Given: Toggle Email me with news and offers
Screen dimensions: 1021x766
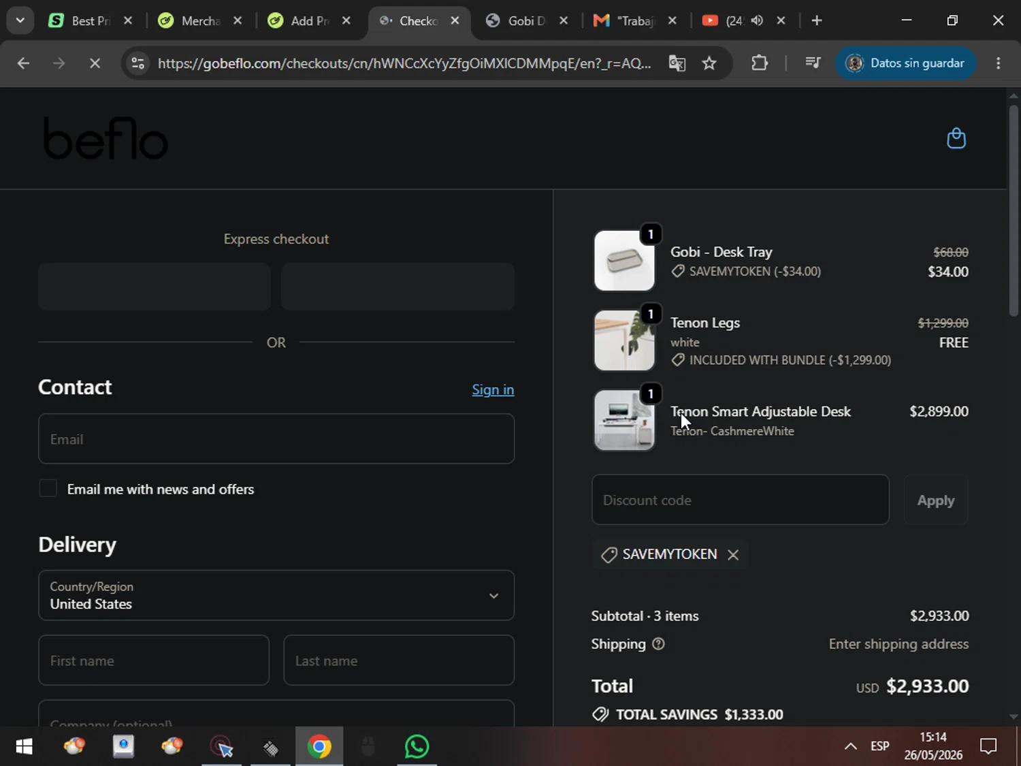Looking at the screenshot, I should click(x=48, y=488).
